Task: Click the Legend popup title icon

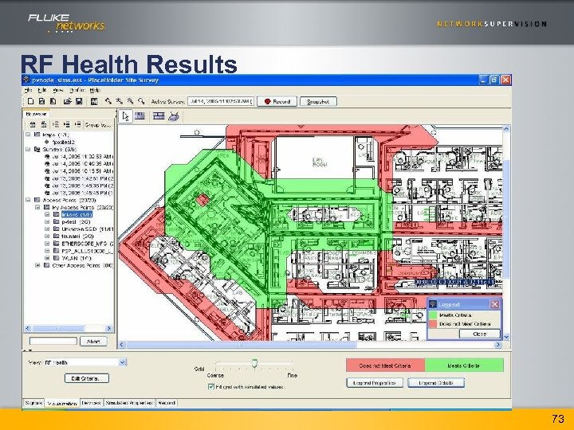Action: click(x=434, y=304)
